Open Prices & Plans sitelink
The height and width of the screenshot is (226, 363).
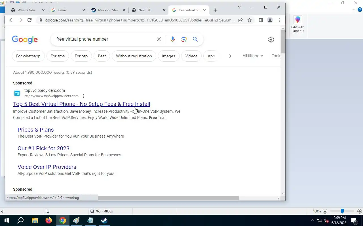(36, 130)
